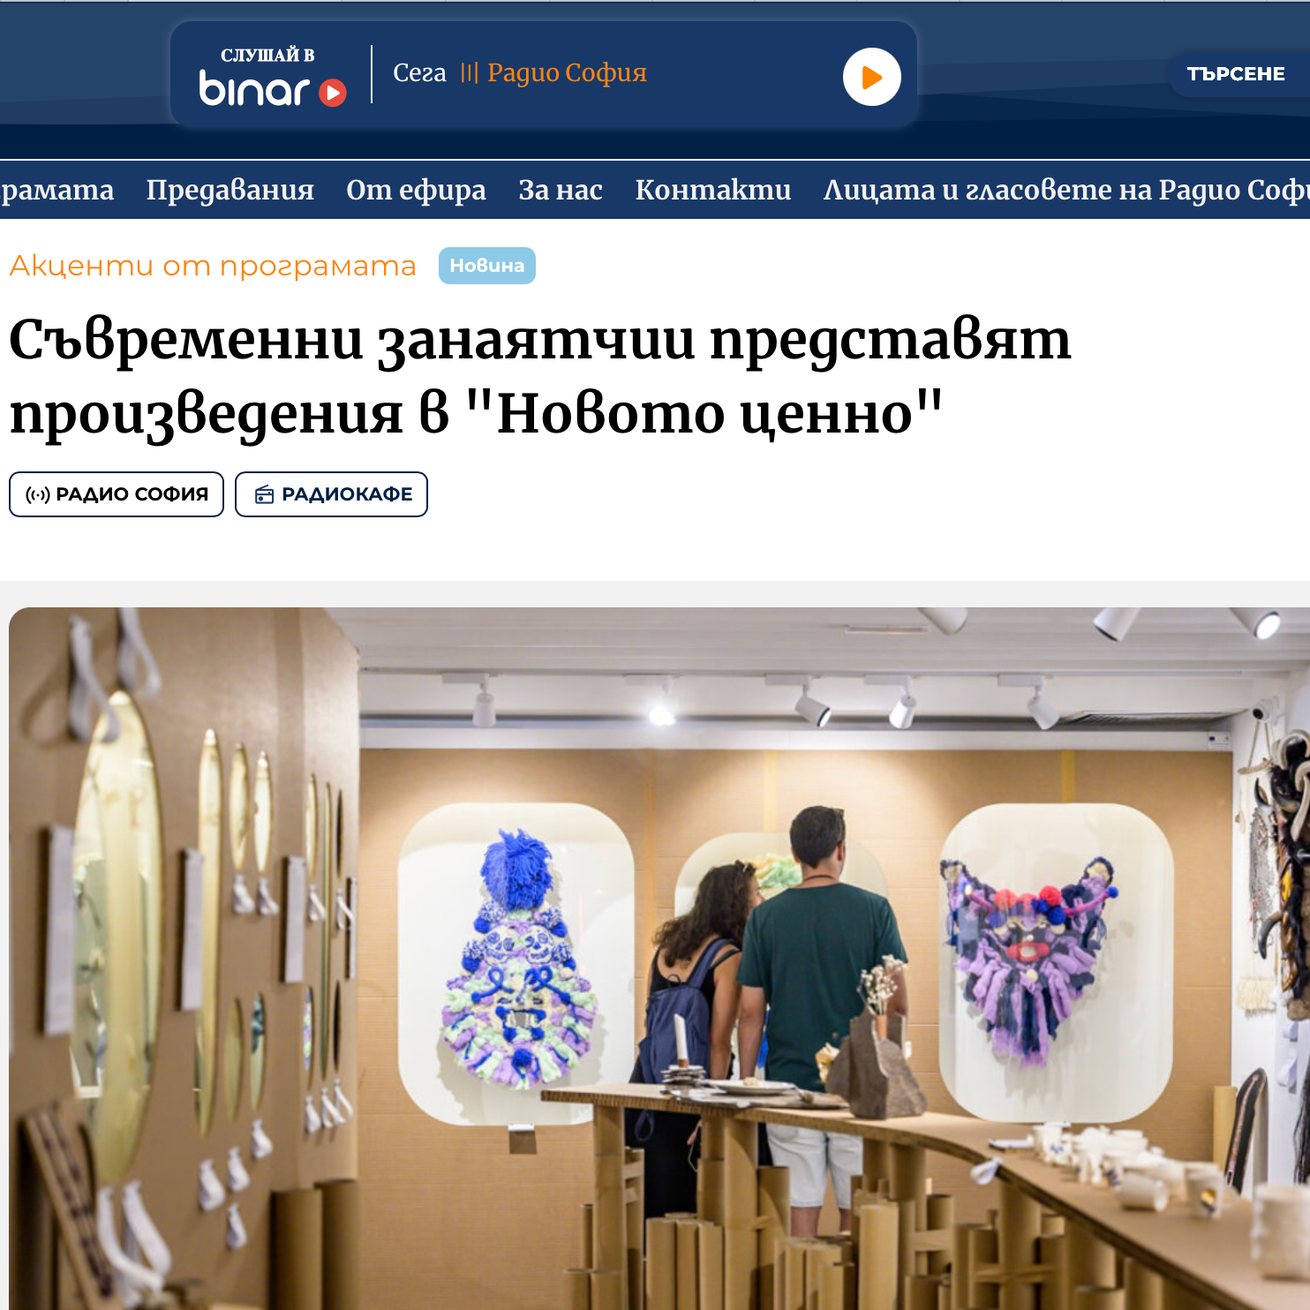Select the РАДИОКАФЕ tag button
1310x1310 pixels.
tap(331, 494)
